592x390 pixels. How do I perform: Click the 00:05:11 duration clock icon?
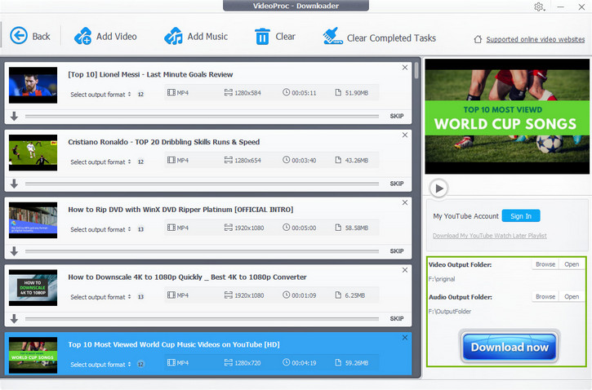click(286, 92)
